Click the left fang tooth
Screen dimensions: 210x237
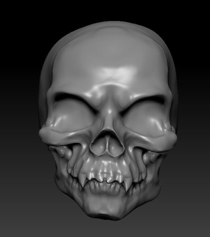83,180
